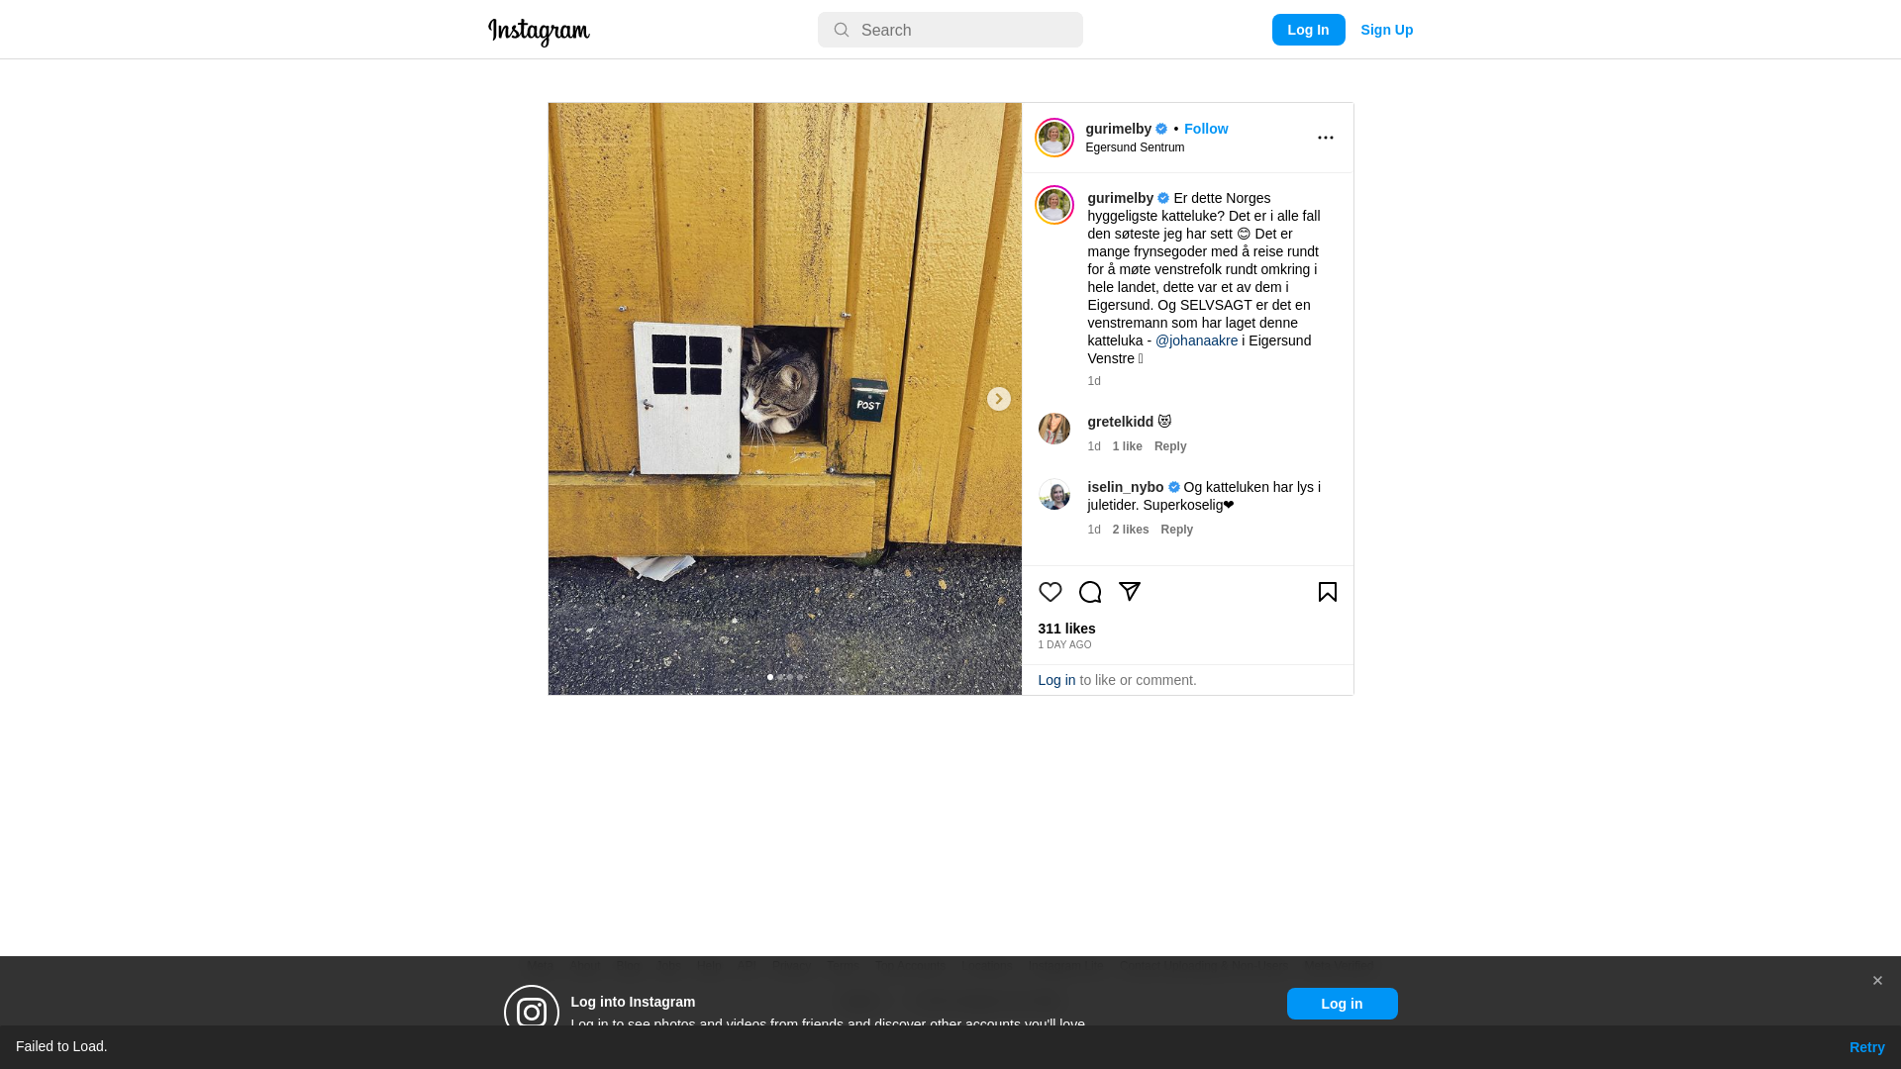
Task: Click the share paper plane icon
Action: pyautogui.click(x=1129, y=592)
